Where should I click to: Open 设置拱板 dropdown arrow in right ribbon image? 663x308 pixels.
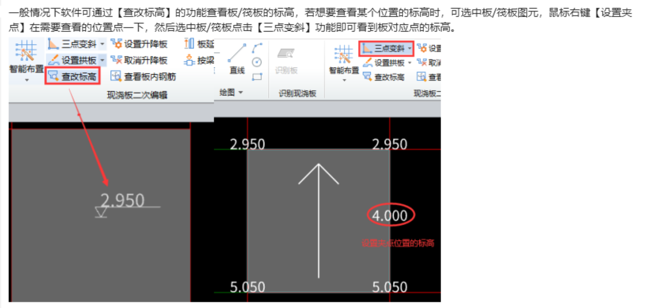[410, 63]
